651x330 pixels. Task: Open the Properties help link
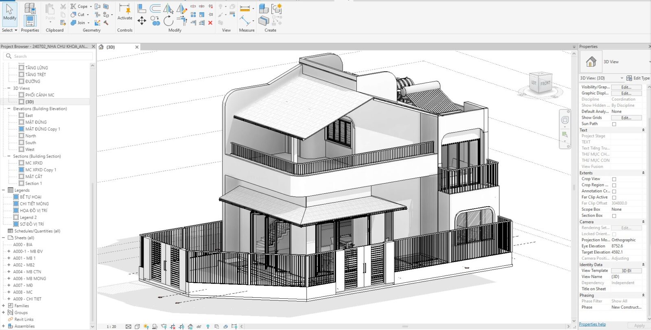click(x=592, y=324)
